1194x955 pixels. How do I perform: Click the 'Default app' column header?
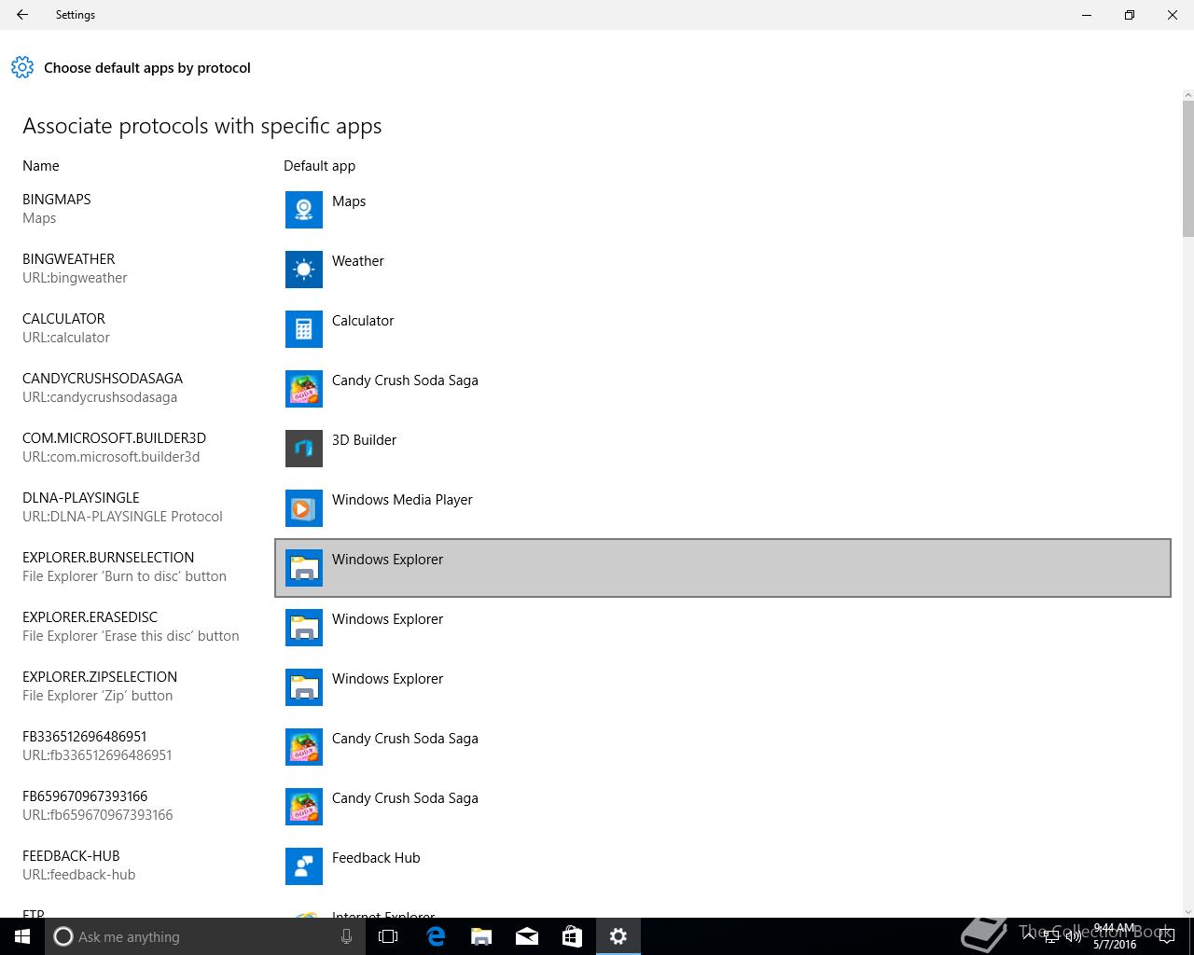click(319, 166)
